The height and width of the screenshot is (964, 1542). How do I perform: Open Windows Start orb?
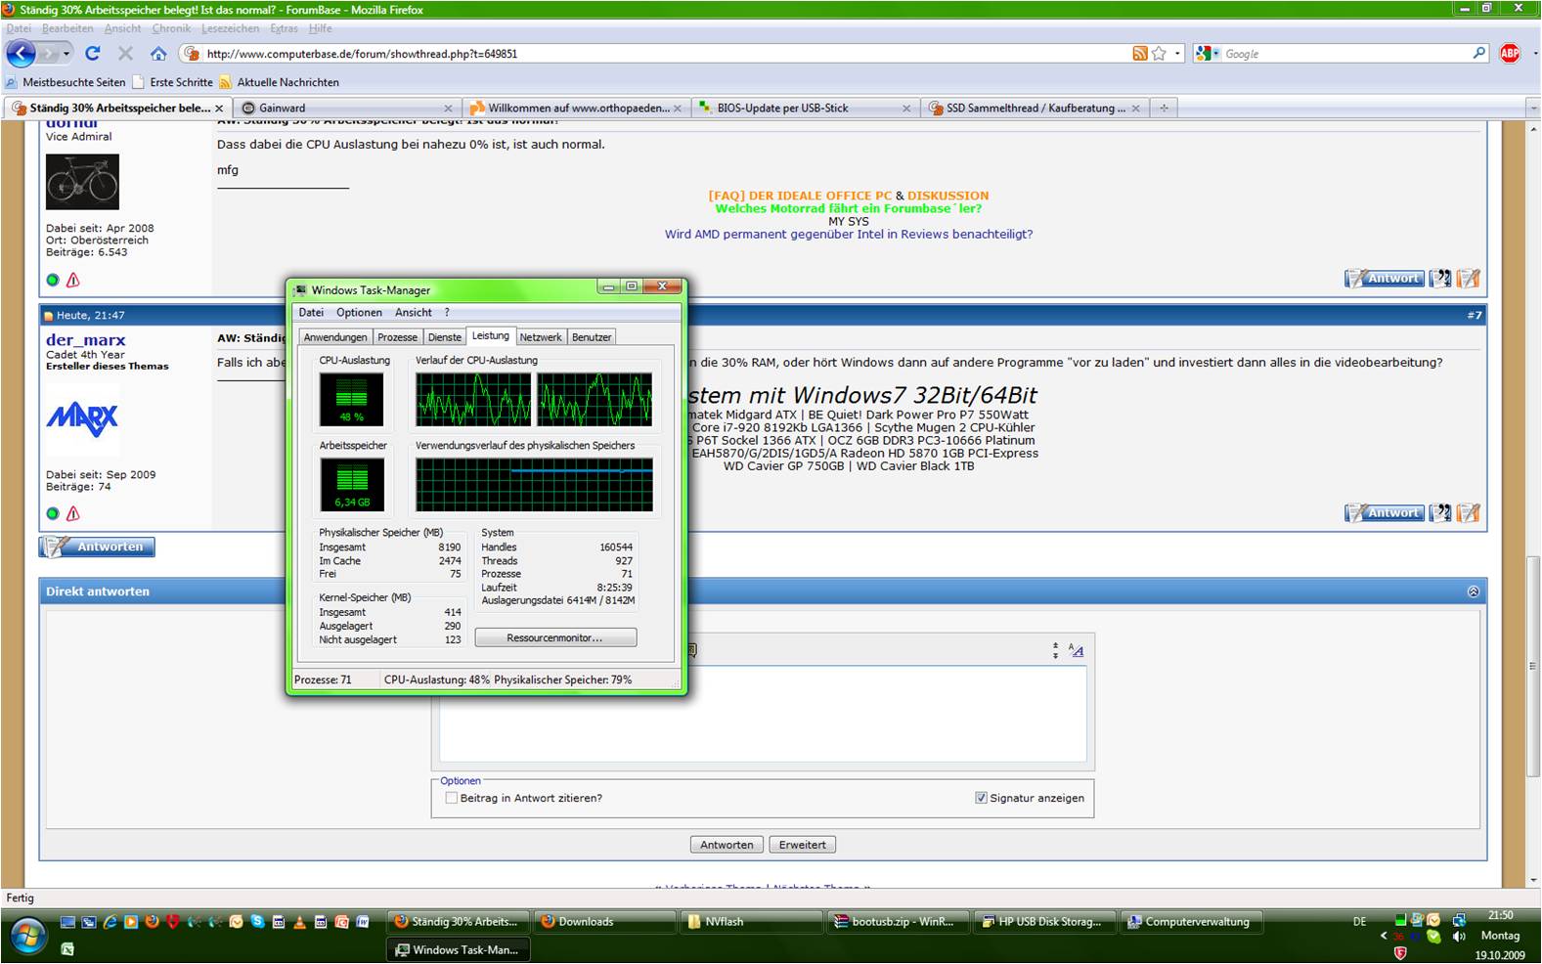(26, 936)
